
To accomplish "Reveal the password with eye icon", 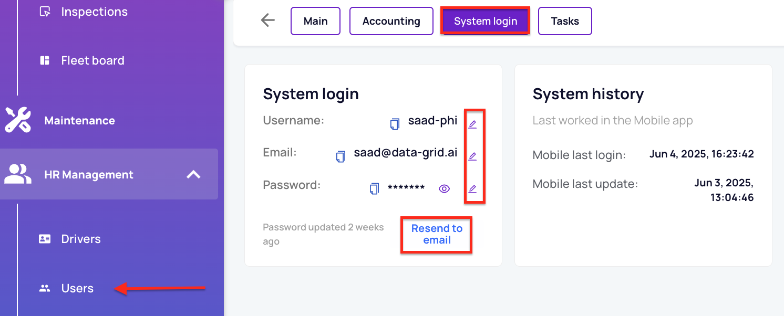I will click(x=445, y=189).
